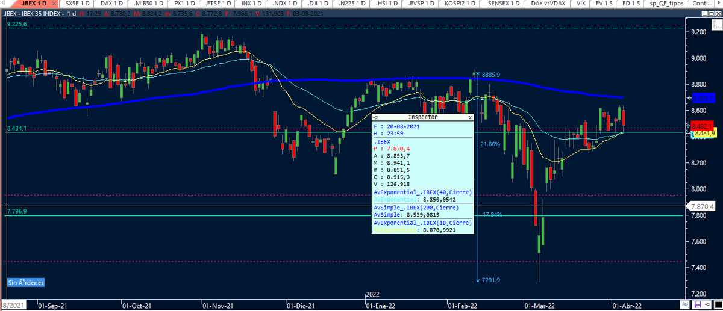Open the partially hidden Conti... tab
723x311 pixels.
coord(701,4)
